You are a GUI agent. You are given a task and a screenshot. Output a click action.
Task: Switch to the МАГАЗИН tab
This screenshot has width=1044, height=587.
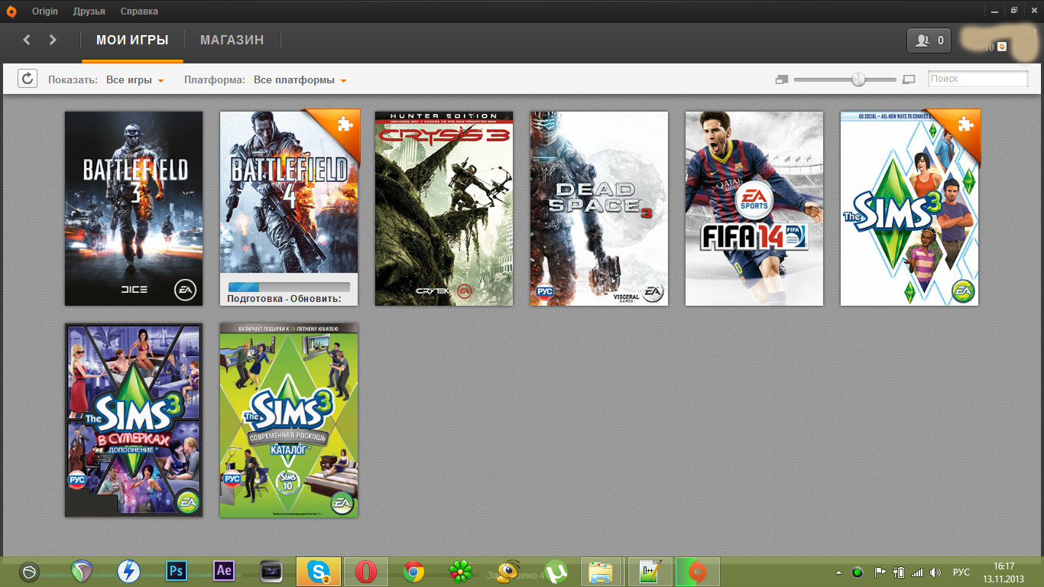pos(232,40)
